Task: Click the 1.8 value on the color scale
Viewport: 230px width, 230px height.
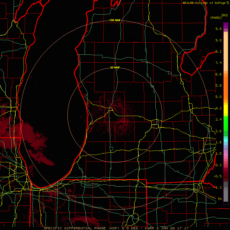Action: [218, 142]
